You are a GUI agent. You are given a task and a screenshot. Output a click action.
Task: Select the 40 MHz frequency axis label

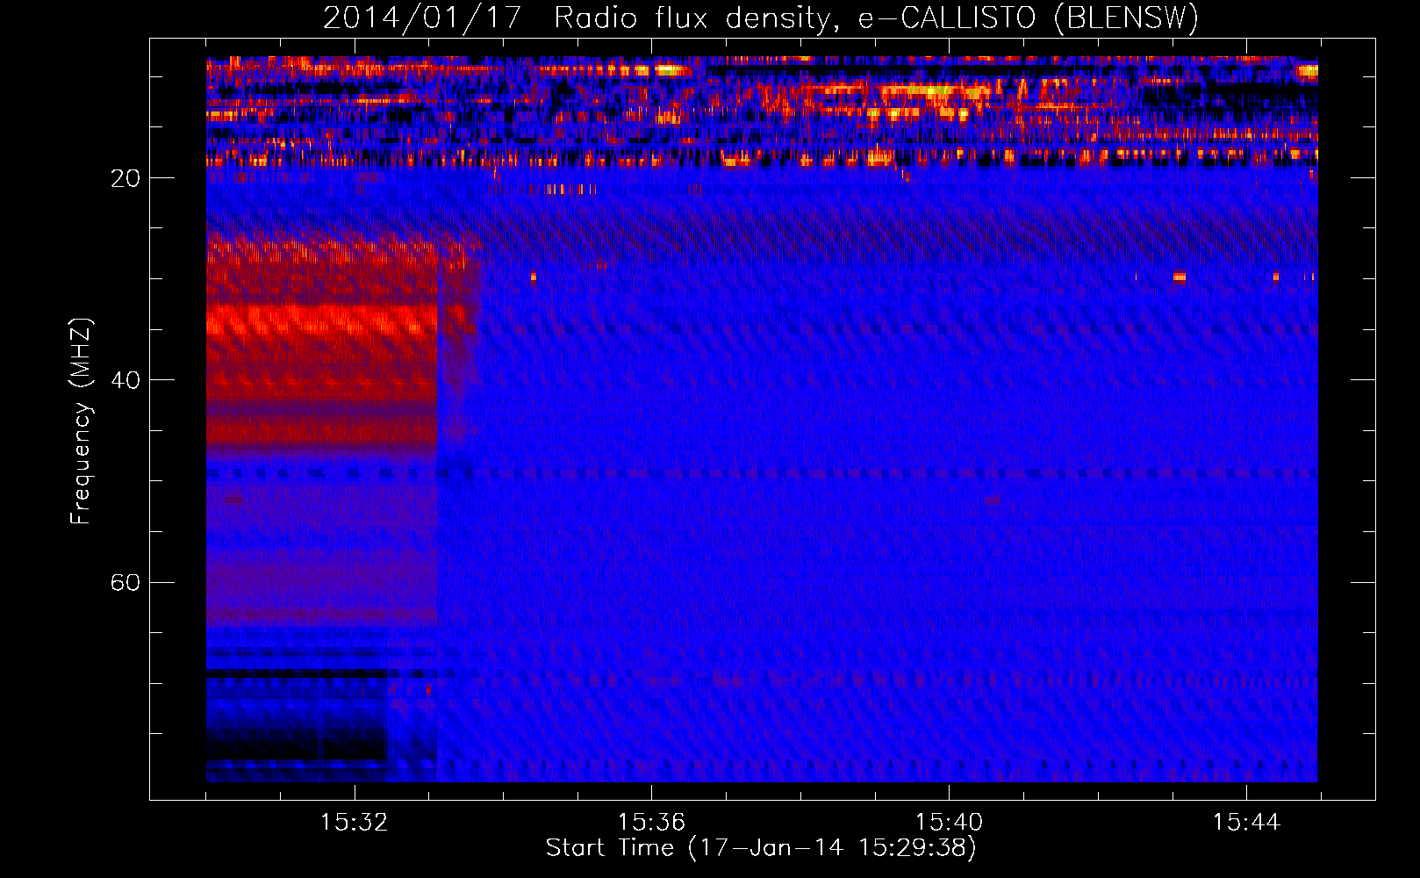126,380
